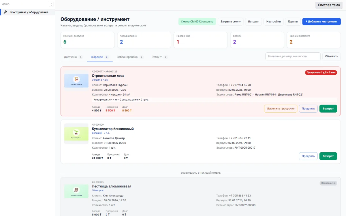Image resolution: width=346 pixels, height=216 pixels.
Task: Focus the Название, размер, мощность search field
Action: 293,56
